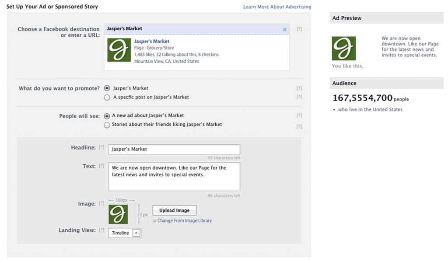Click the Jasper's Market logo in destination box

(119, 50)
